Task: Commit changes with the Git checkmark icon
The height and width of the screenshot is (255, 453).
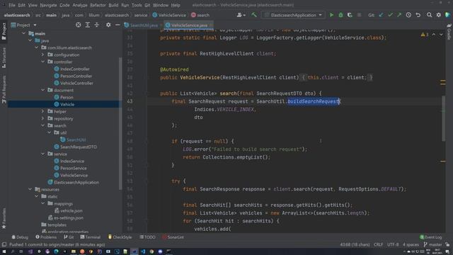Action: (390, 15)
